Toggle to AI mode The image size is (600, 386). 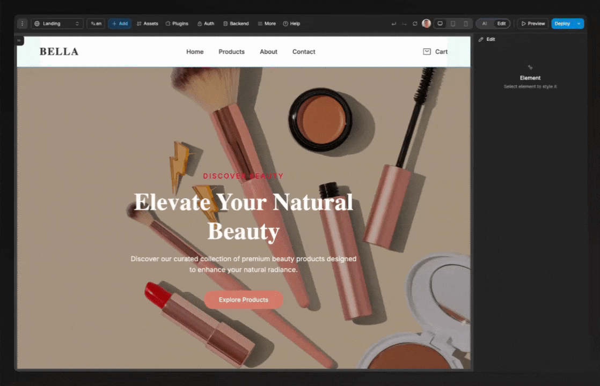485,24
